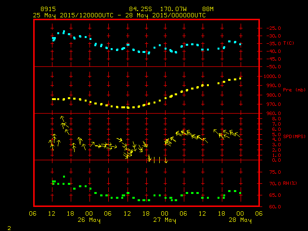This screenshot has width=308, height=231.
Task: Click the RH(%) humidity axis label
Action: pos(290,183)
